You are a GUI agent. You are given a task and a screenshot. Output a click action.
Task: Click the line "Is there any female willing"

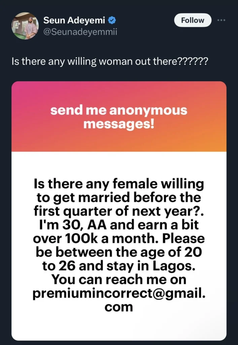click(119, 184)
